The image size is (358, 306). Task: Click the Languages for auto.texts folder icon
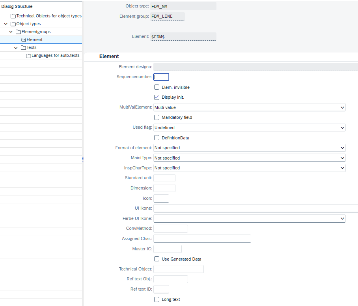click(x=28, y=56)
